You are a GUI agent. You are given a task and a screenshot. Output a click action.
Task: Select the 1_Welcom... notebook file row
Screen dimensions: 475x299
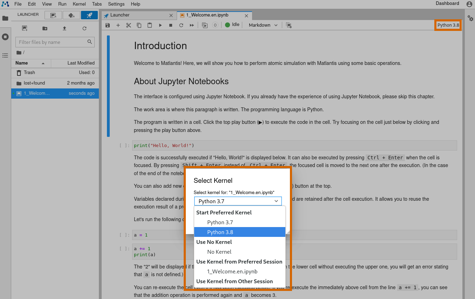click(55, 93)
